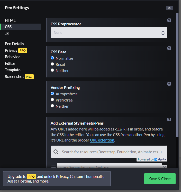Select Neither under Vendor Prefixing

click(52, 106)
